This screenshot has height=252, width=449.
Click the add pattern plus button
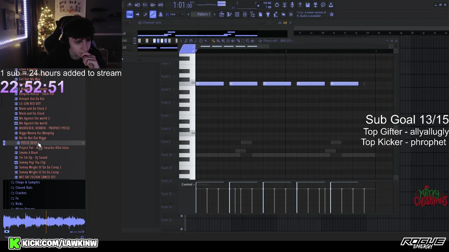click(214, 14)
